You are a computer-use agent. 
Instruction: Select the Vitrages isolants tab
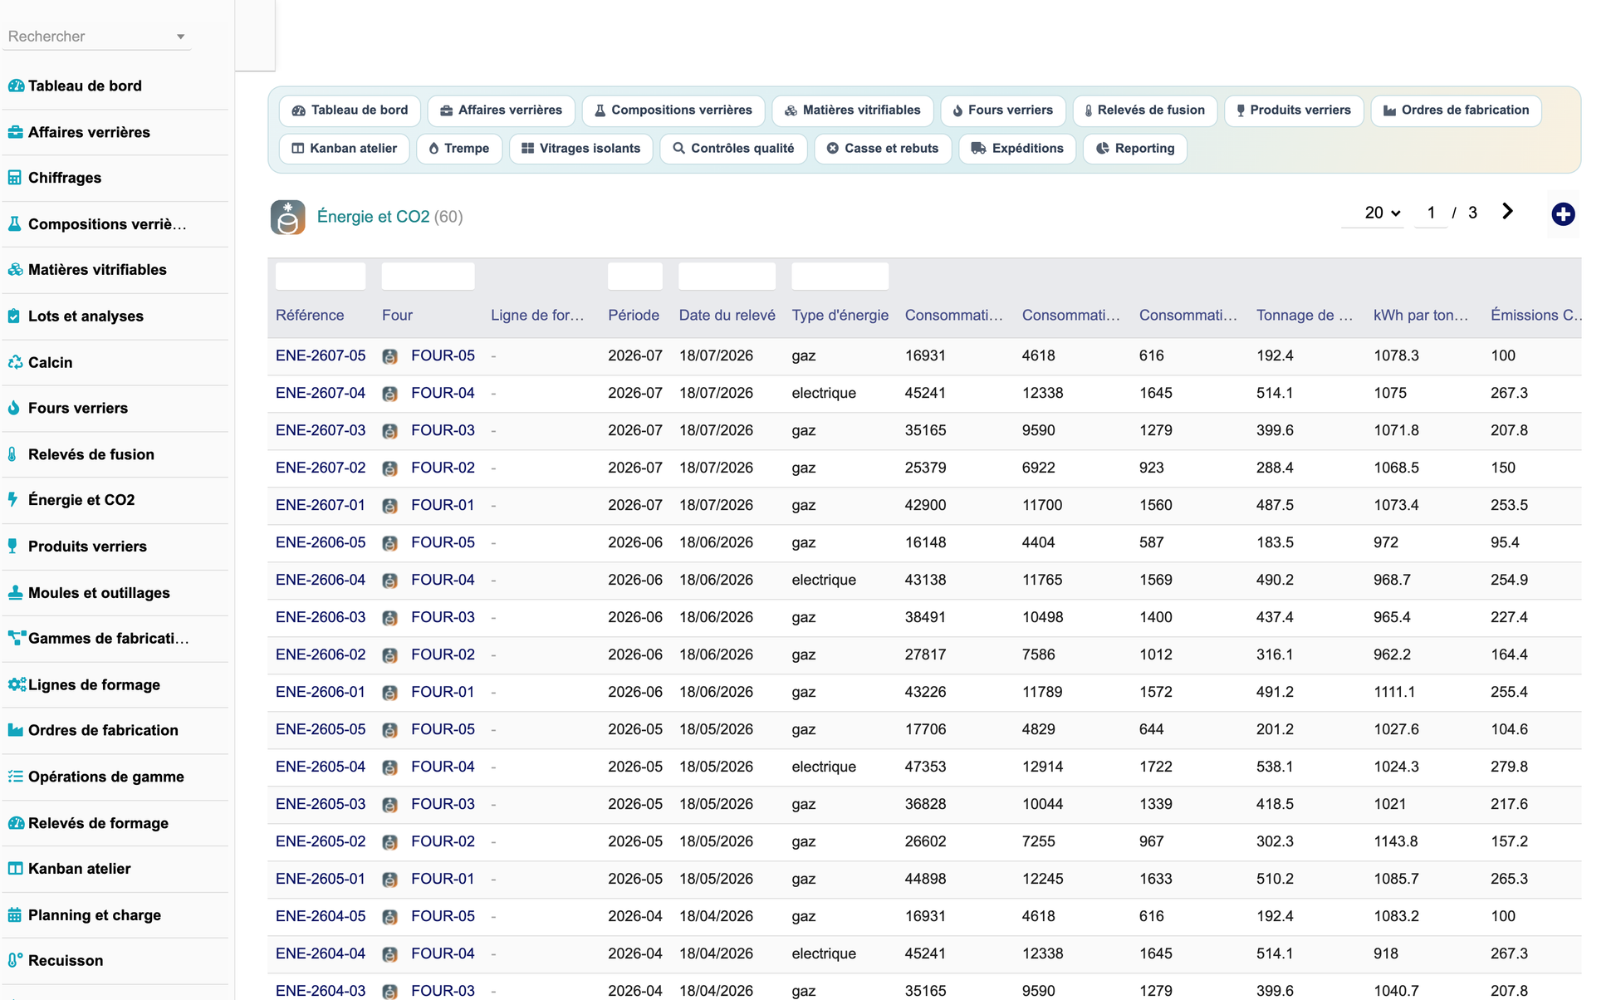(580, 149)
